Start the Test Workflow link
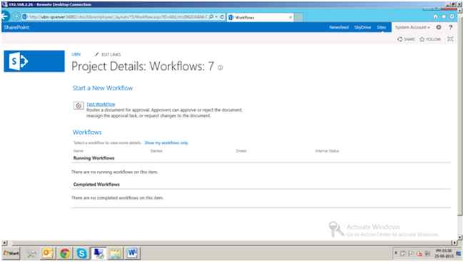This screenshot has width=464, height=262. coord(101,104)
